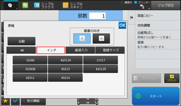181x106 pixels.
Task: Choose automatic (自動) original size
Action: pyautogui.click(x=21, y=41)
